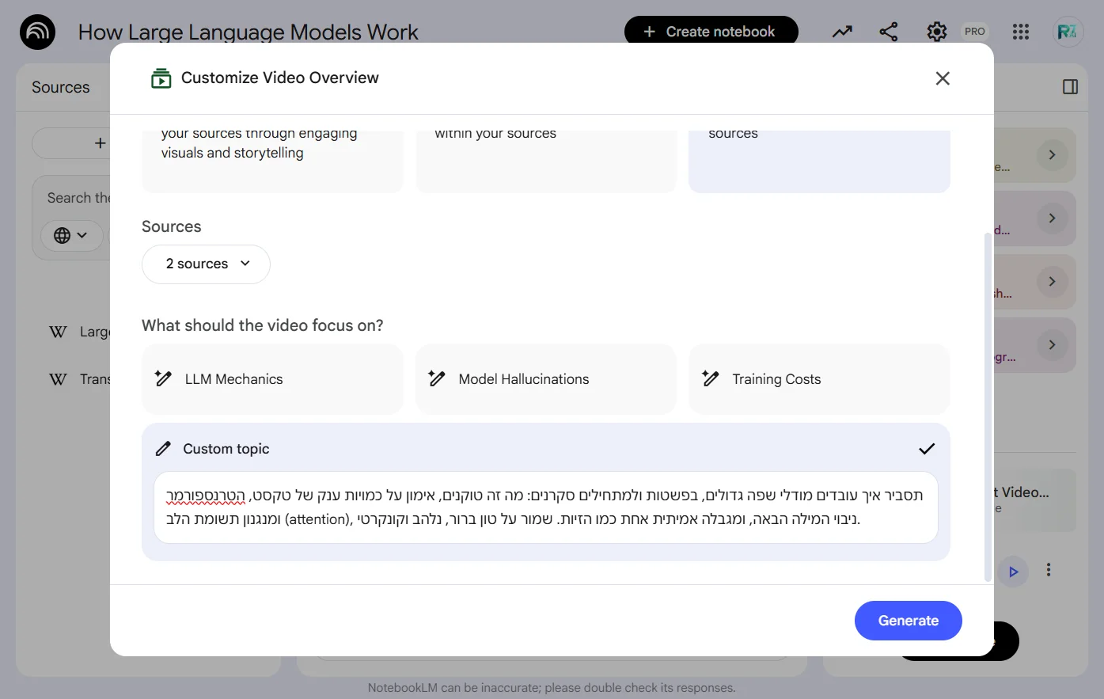Open the analytics trending arrow icon
Viewport: 1104px width, 699px height.
click(x=842, y=32)
